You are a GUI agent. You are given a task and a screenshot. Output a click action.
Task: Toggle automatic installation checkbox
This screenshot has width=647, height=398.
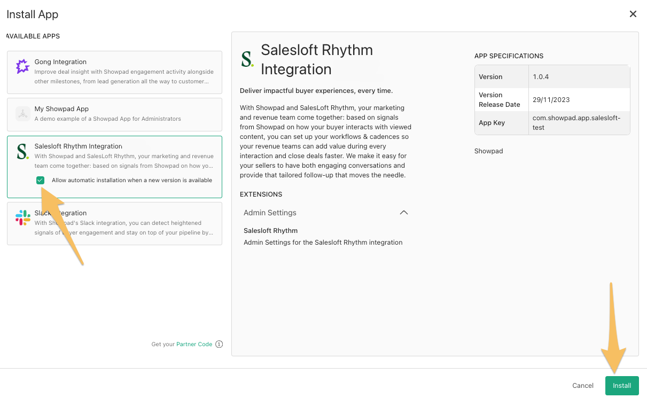[40, 181]
